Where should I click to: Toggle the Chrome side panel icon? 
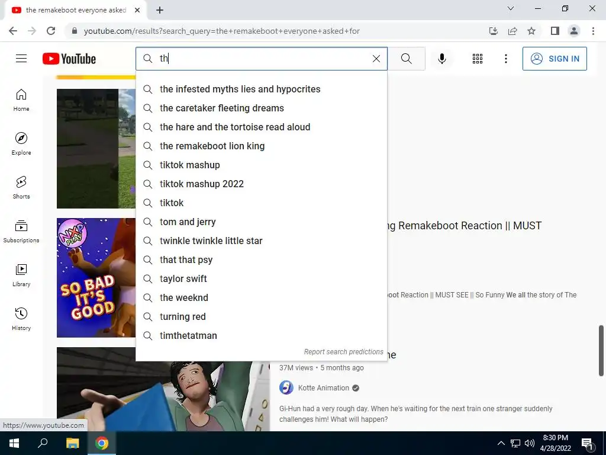pyautogui.click(x=555, y=31)
